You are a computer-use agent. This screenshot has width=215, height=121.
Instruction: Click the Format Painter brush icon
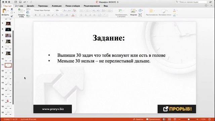click(x=12, y=16)
